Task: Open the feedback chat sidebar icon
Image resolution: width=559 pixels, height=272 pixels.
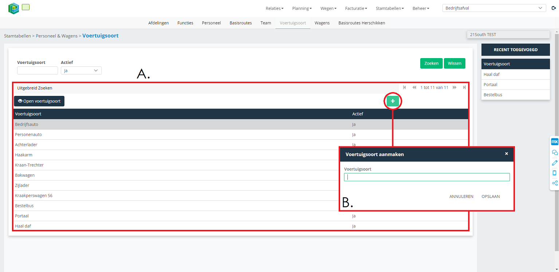Action: point(555,153)
